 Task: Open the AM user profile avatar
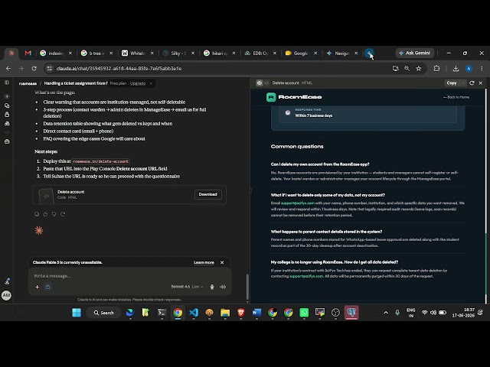tap(6, 295)
